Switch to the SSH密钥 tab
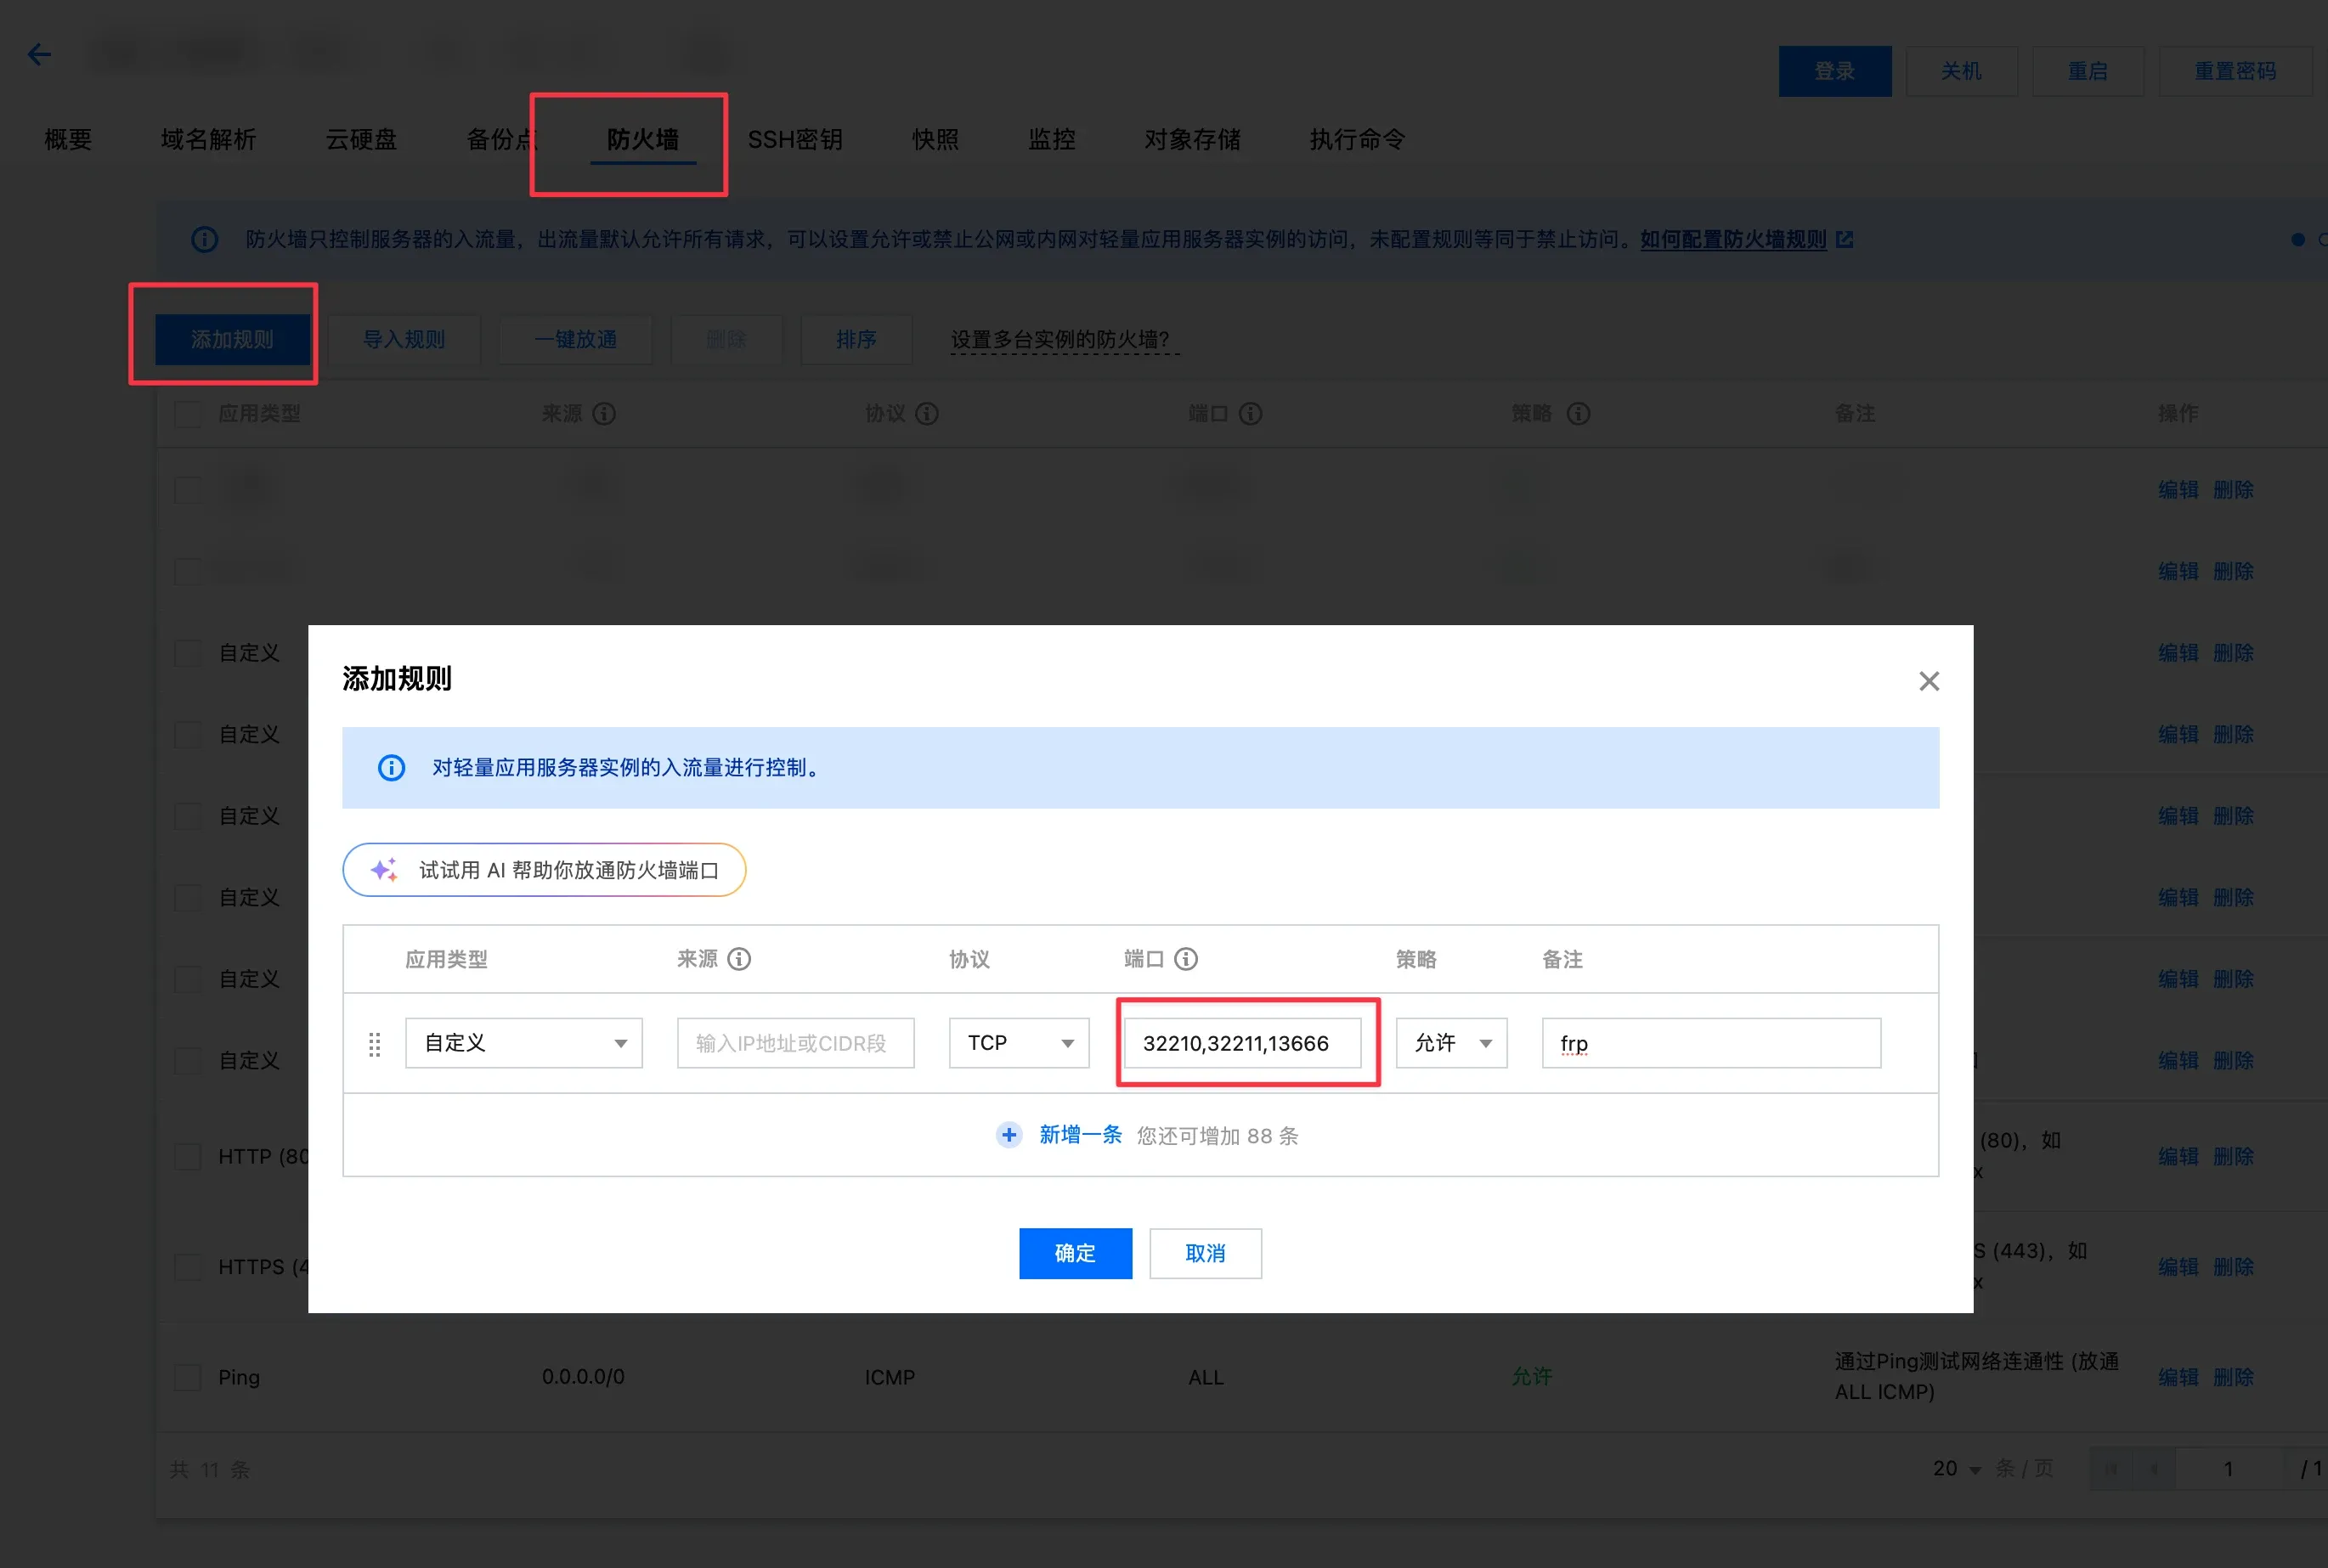The image size is (2328, 1568). (x=795, y=139)
